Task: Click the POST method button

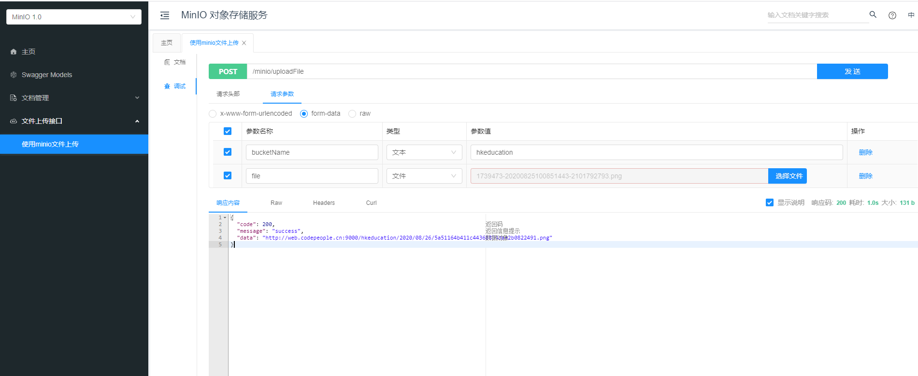Action: [x=228, y=71]
